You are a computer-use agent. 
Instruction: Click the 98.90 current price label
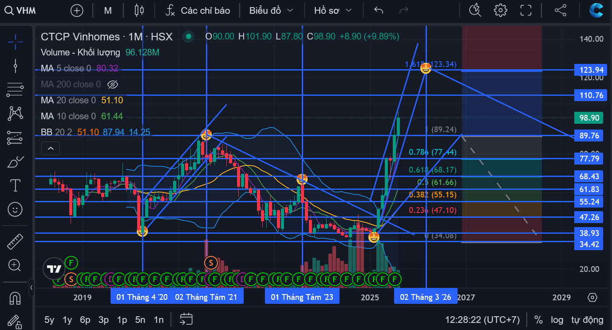(x=589, y=118)
